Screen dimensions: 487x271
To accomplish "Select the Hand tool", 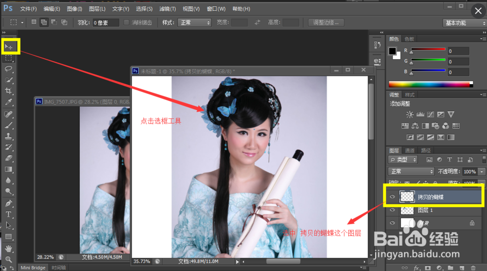I will click(x=9, y=248).
